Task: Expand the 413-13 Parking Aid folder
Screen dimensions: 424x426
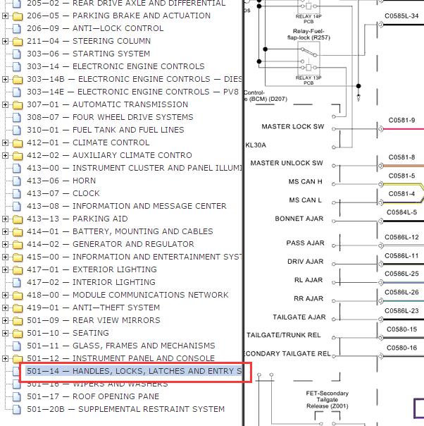Action: coord(5,219)
